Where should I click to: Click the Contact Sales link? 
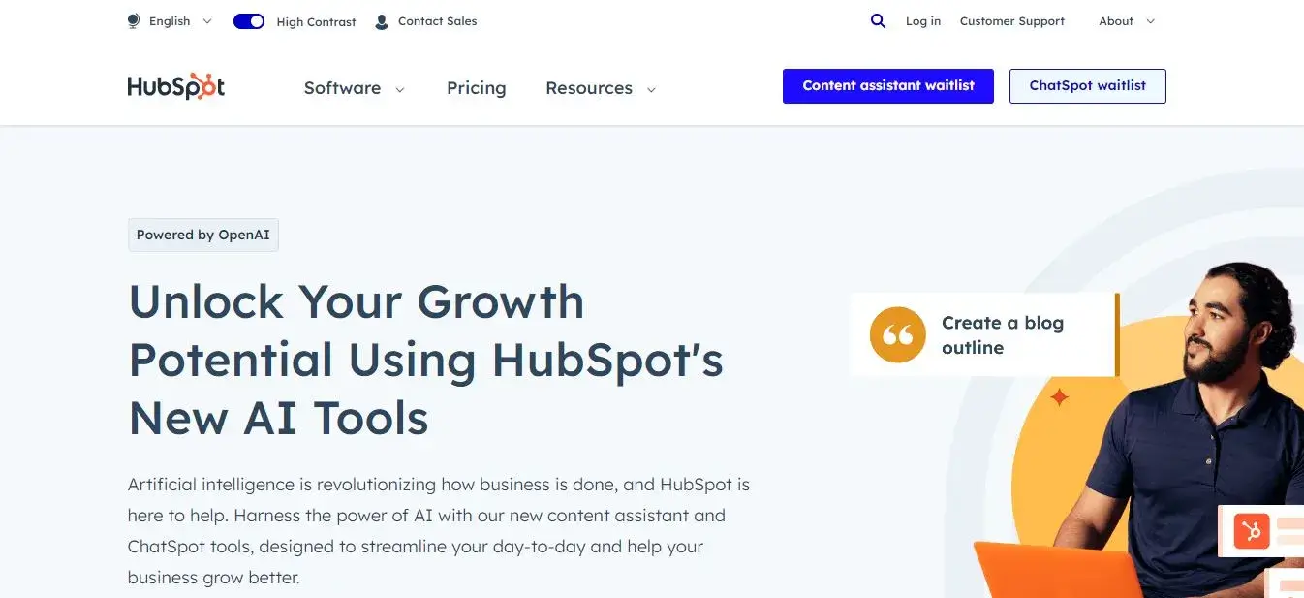click(439, 20)
